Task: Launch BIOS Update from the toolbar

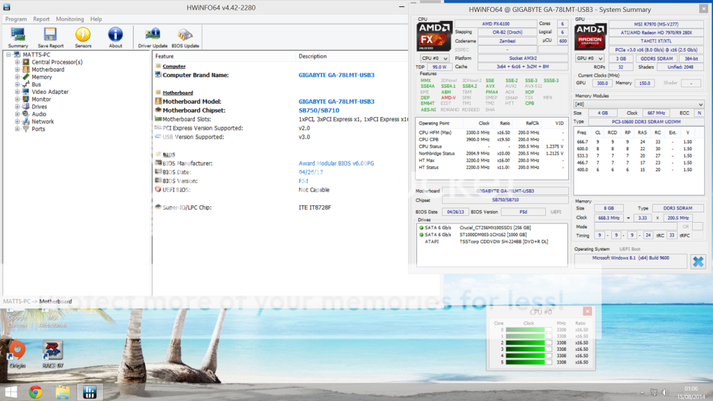Action: [185, 38]
